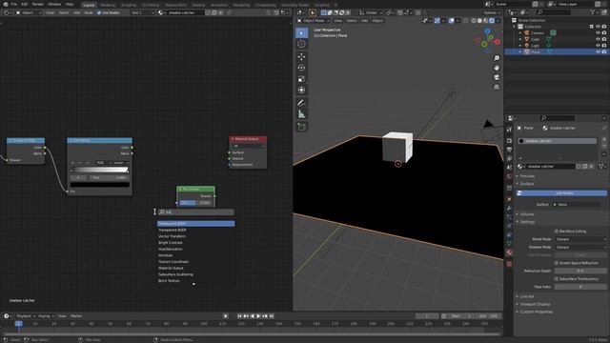Screen dimensions: 610x343
Task: Adjust the Mix Shader Fac slider
Action: [x=195, y=203]
